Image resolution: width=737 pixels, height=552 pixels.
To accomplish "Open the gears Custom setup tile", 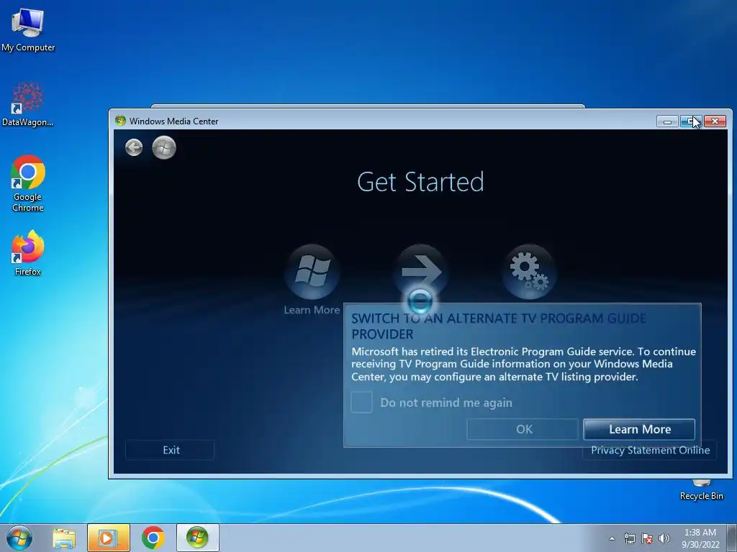I will [530, 271].
